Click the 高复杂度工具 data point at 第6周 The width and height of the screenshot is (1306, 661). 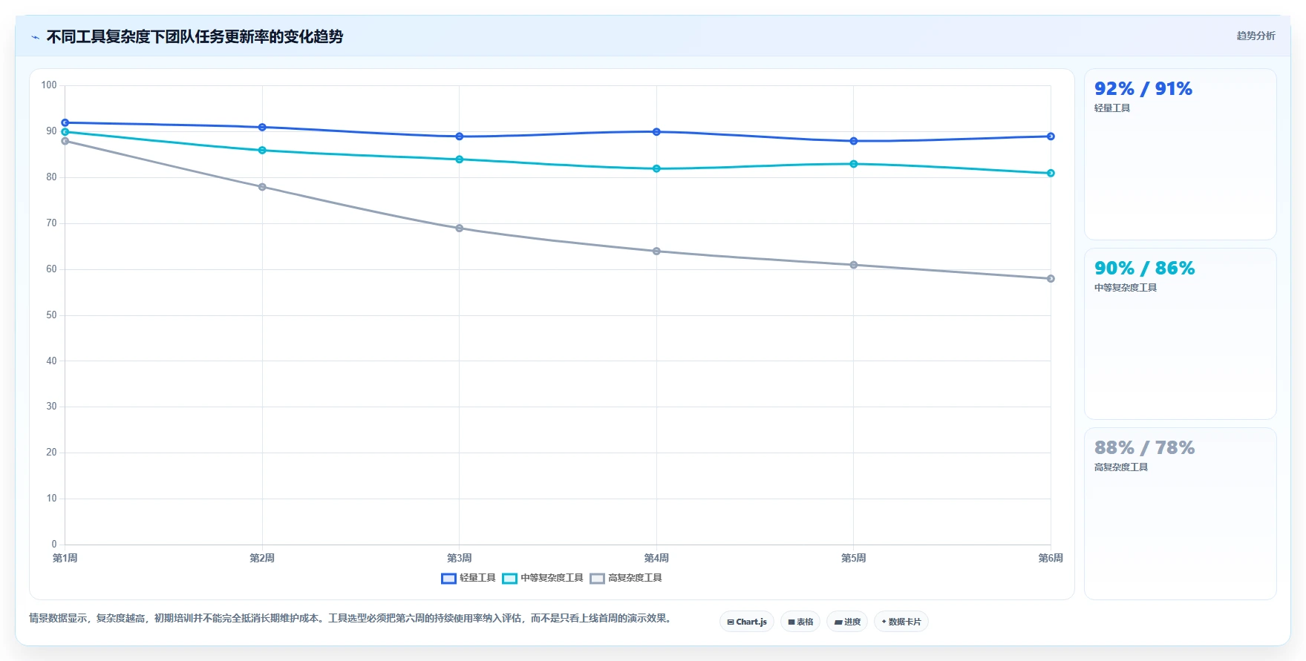click(1051, 279)
